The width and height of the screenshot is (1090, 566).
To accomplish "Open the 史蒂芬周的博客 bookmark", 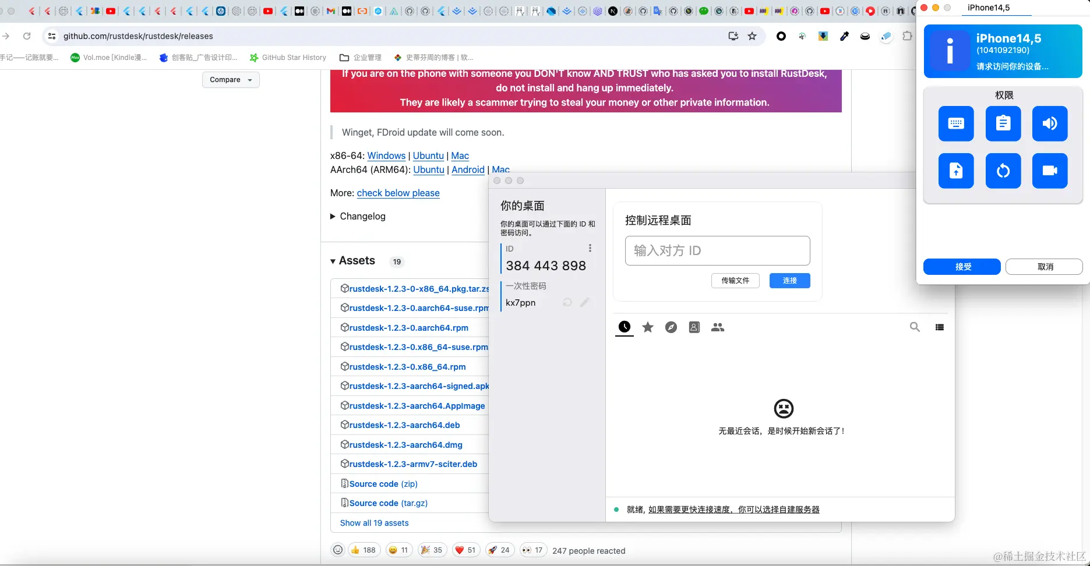I will pyautogui.click(x=434, y=58).
